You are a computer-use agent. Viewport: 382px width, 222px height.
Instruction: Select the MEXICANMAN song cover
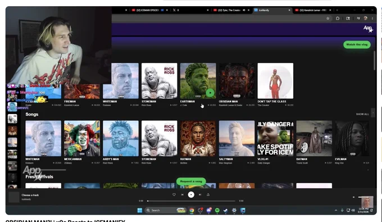pyautogui.click(x=82, y=138)
